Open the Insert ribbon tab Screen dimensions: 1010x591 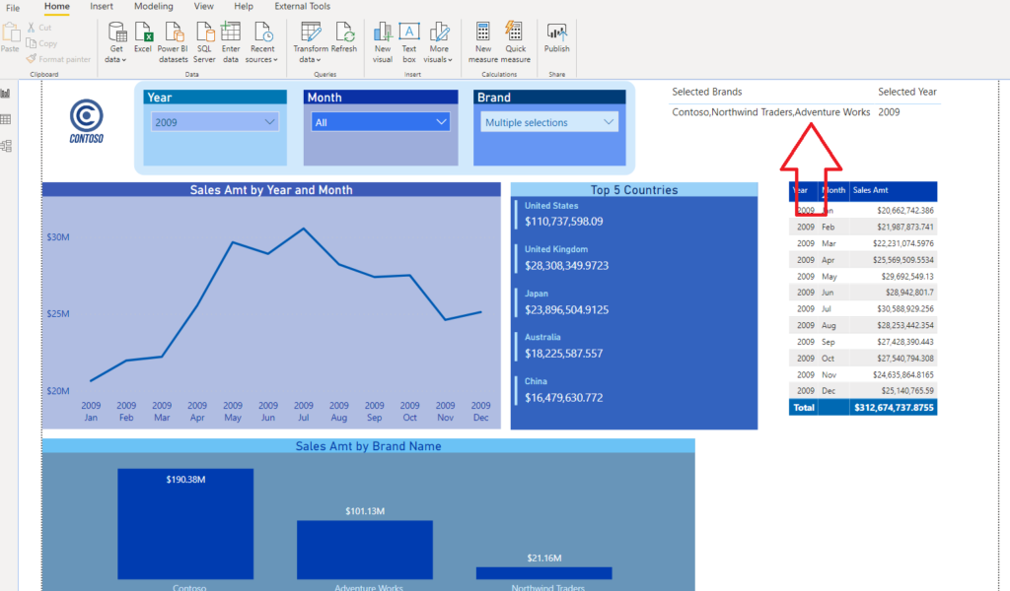tap(102, 7)
